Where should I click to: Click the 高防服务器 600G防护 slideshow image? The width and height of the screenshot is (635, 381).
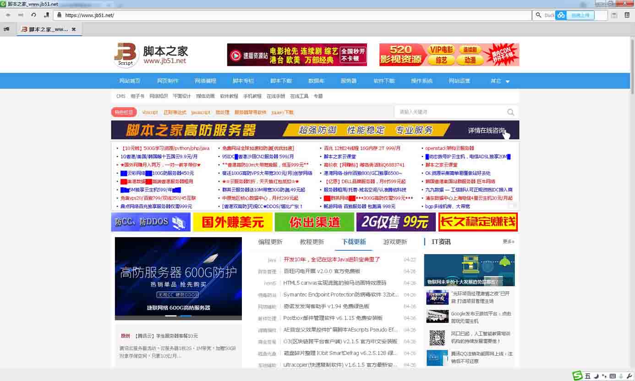[178, 278]
